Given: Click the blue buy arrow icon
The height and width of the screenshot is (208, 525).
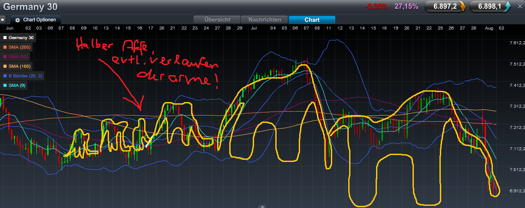Looking at the screenshot, I should click(x=507, y=6).
